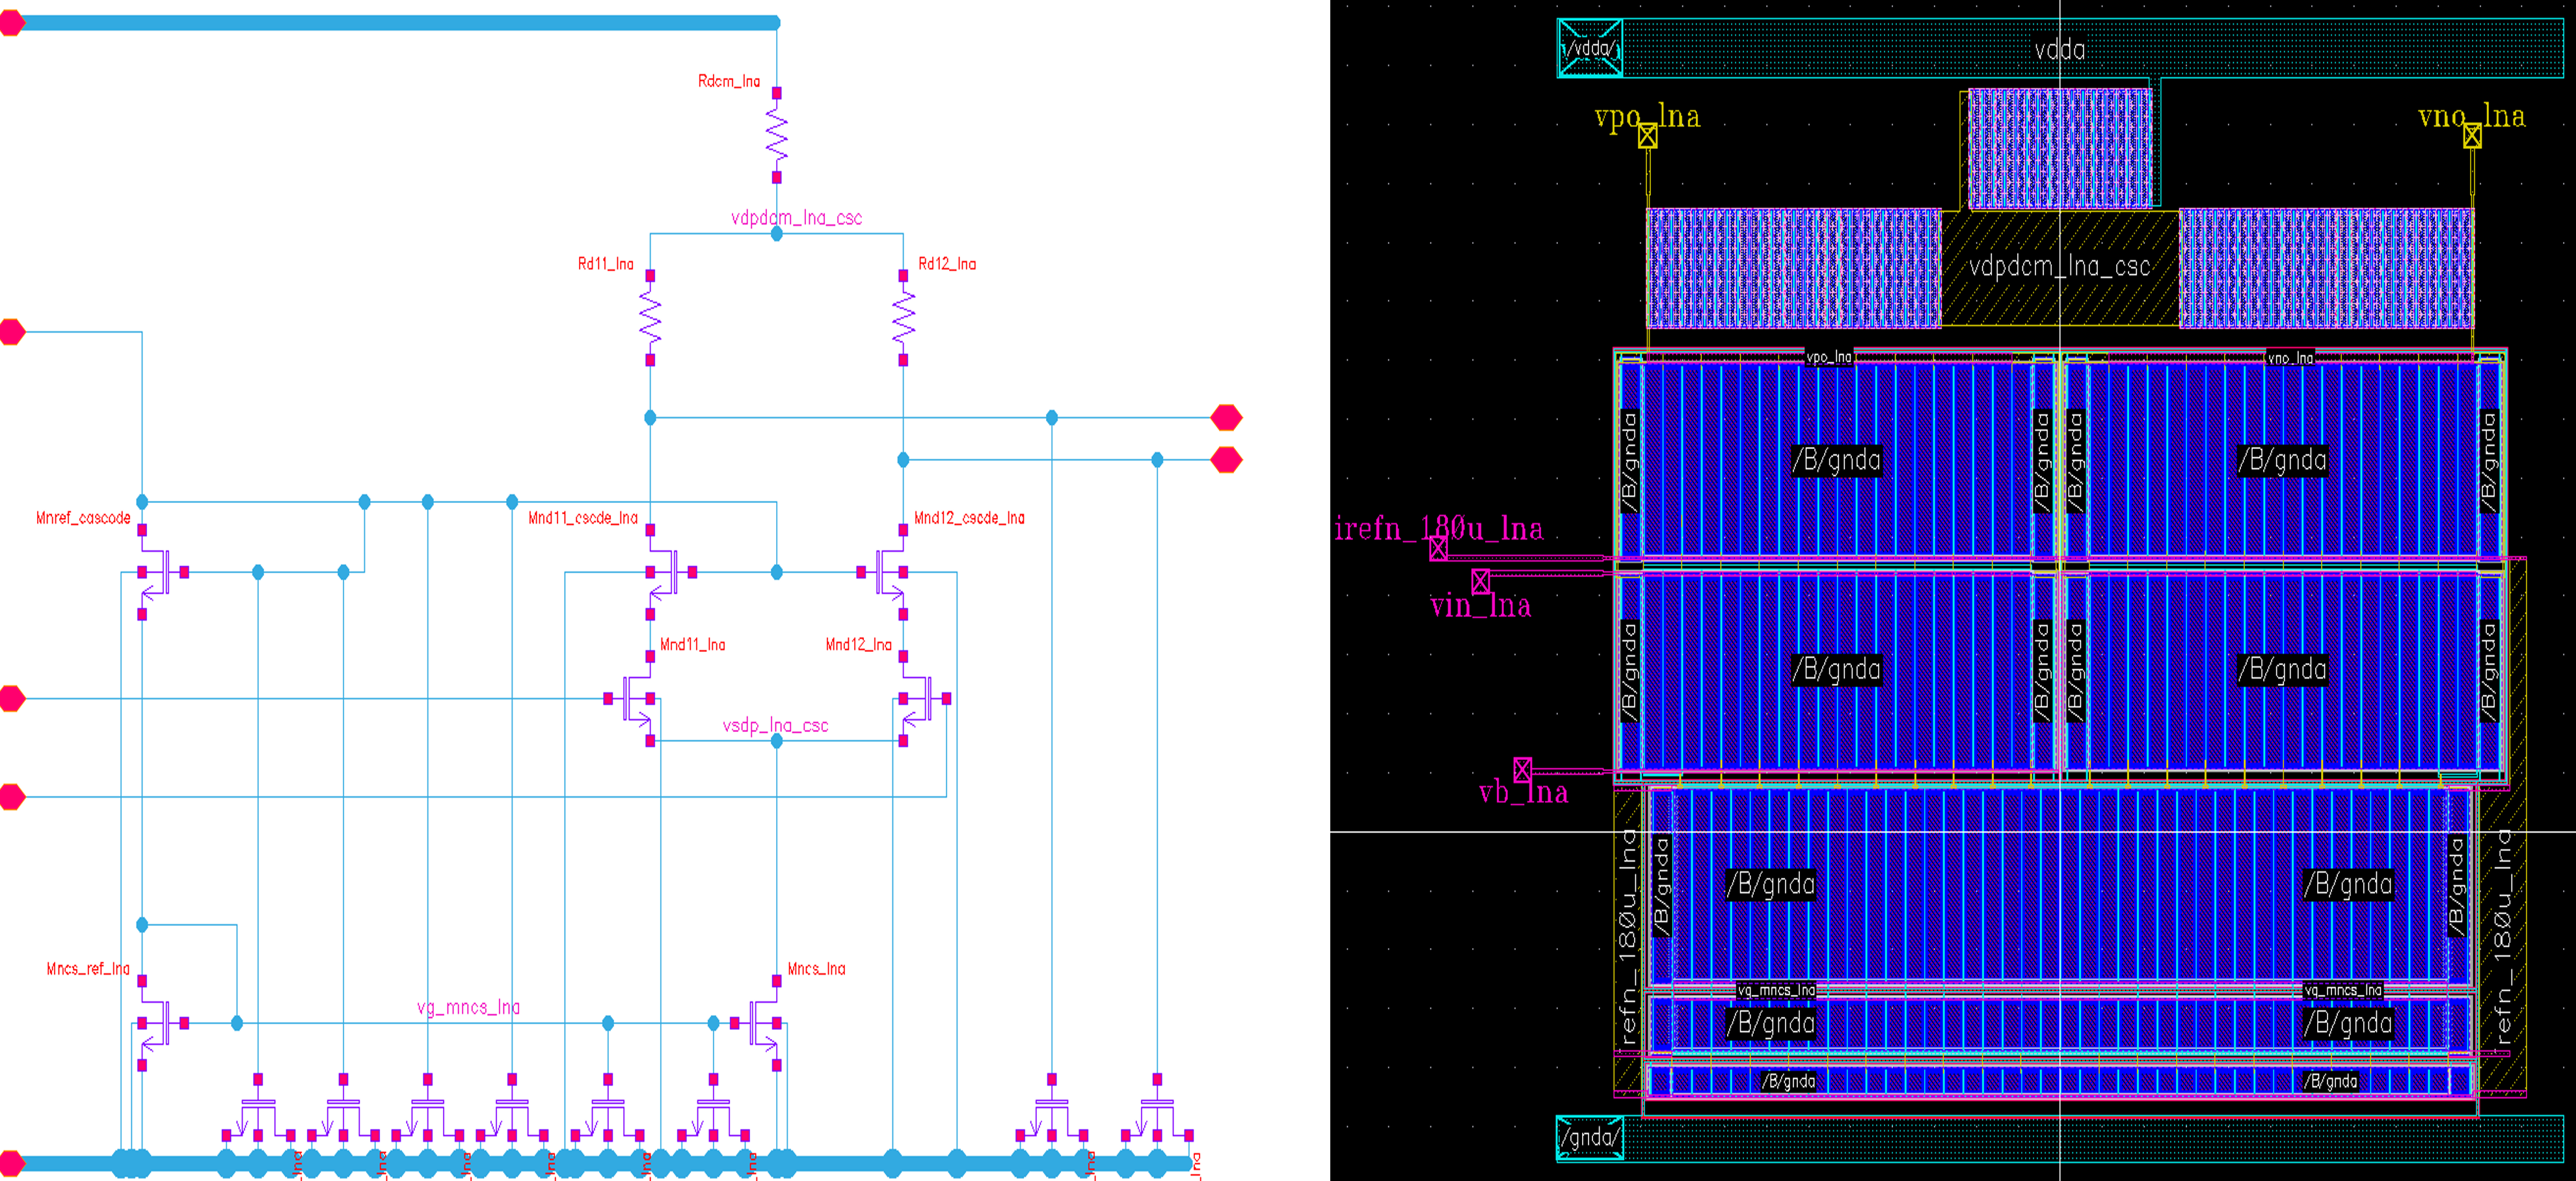
Task: Select the Mnd11_cscde_lna cascode transistor
Action: [x=670, y=572]
